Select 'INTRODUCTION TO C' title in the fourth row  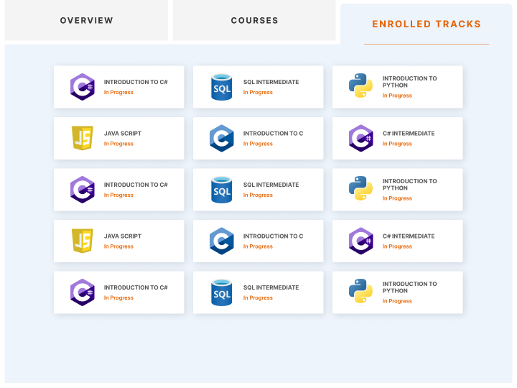coord(274,236)
